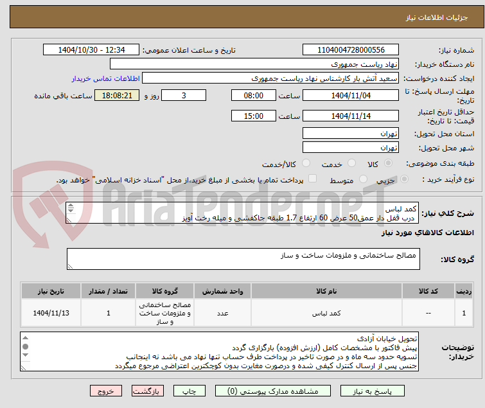Screen dimensions: 485x408
Task: Click the پاسخ به نیاز button
Action: pyautogui.click(x=372, y=391)
